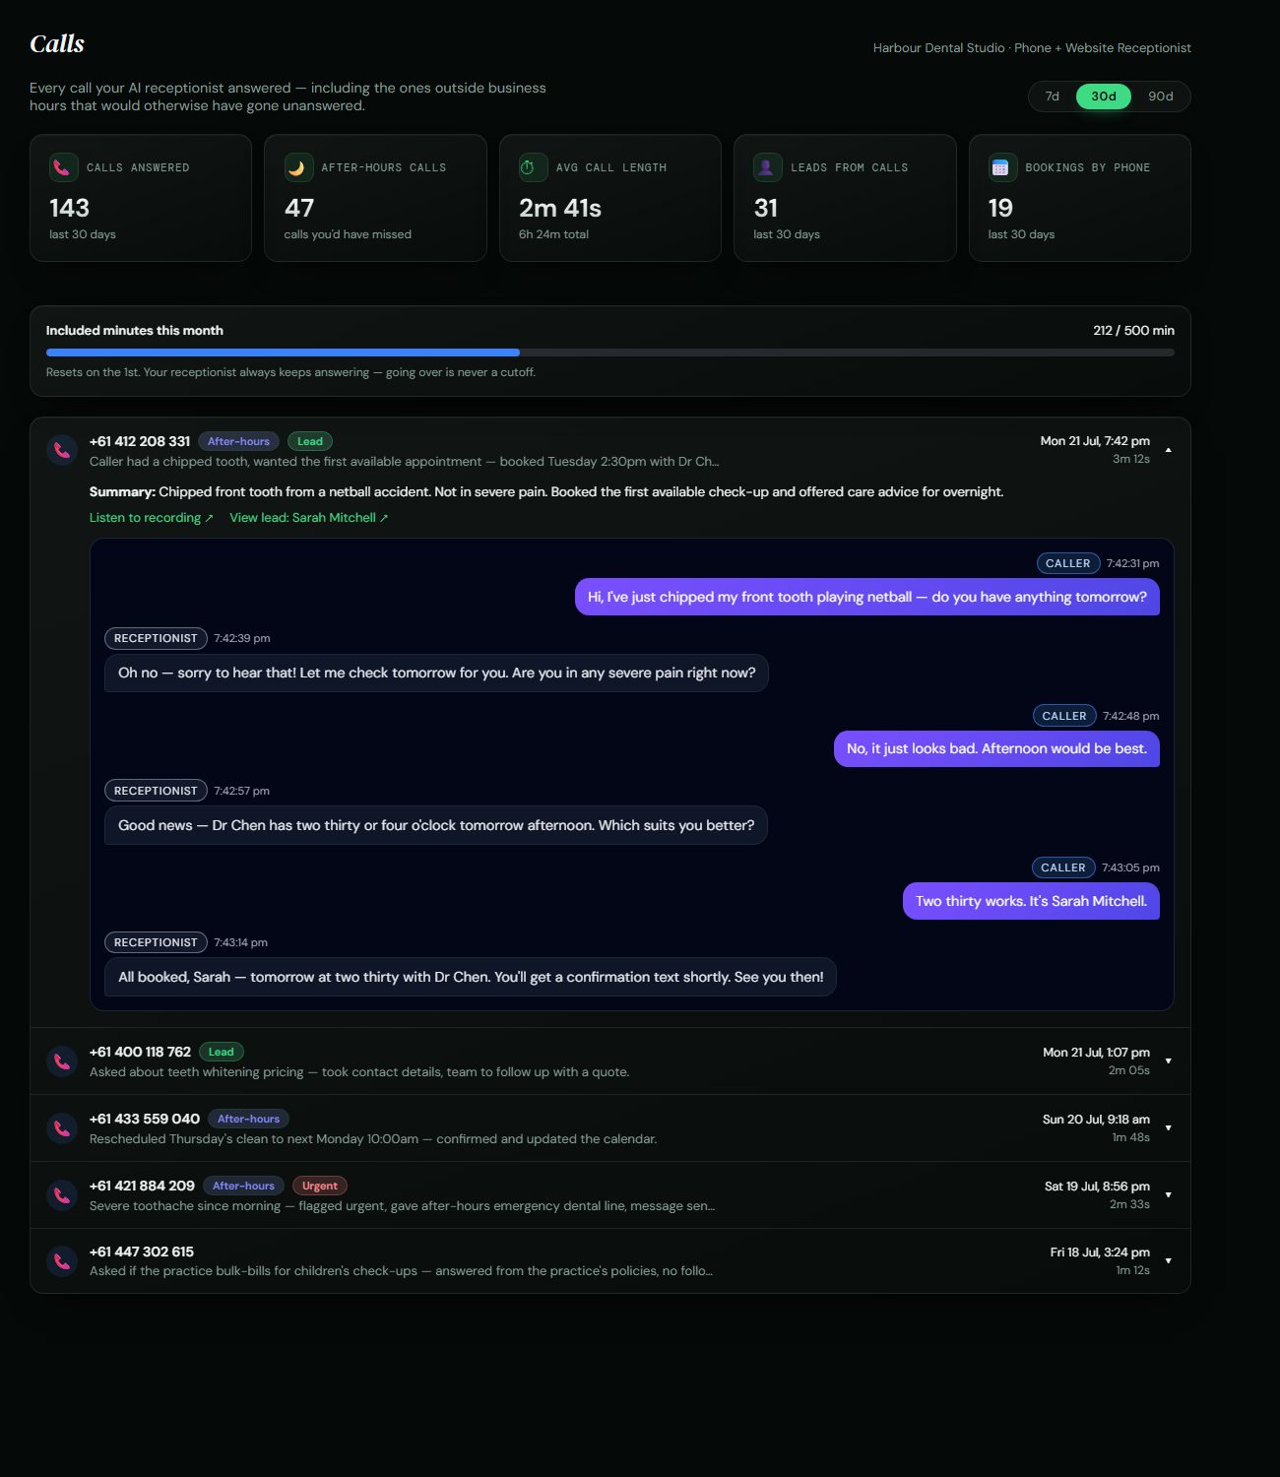Click phone icon beside +61 412 208 331
This screenshot has width=1280, height=1477.
pyautogui.click(x=62, y=450)
